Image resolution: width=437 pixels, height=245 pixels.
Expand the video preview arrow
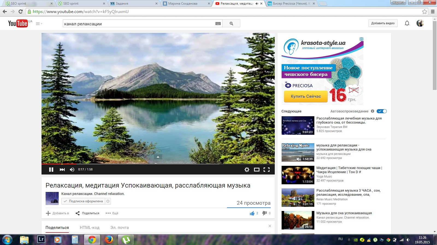tap(158, 157)
